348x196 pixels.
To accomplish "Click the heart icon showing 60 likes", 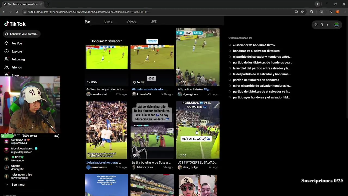I will click(180, 82).
